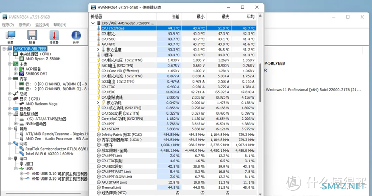Select AMD Radeon Vega tree item
This screenshot has height=196, width=372.
(41, 104)
